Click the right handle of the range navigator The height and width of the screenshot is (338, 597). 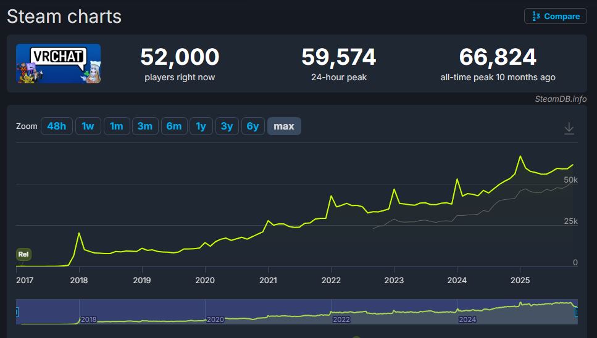(577, 312)
